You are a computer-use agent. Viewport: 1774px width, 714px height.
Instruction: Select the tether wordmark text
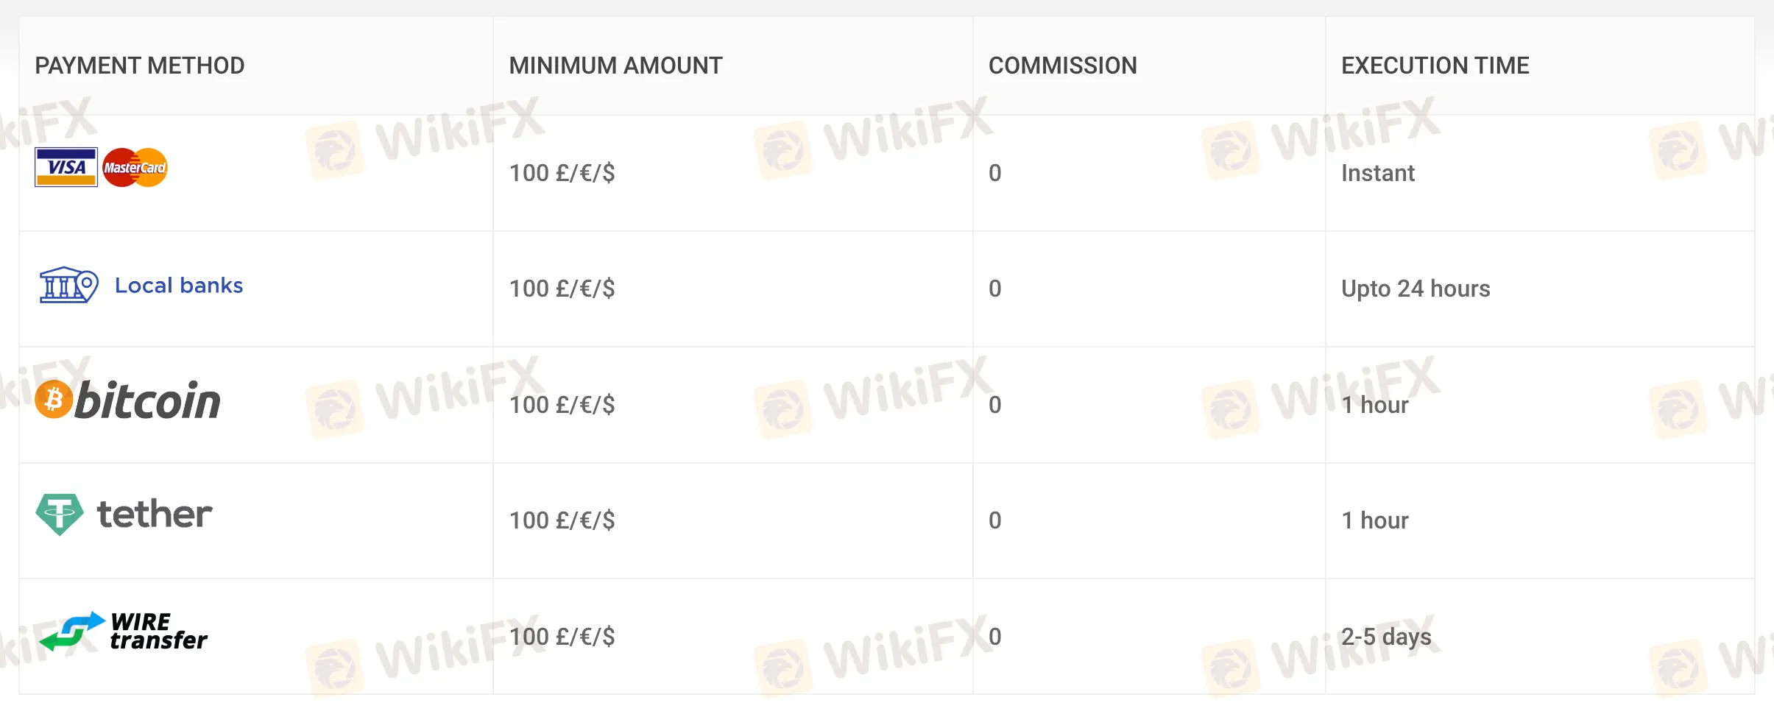click(x=155, y=514)
